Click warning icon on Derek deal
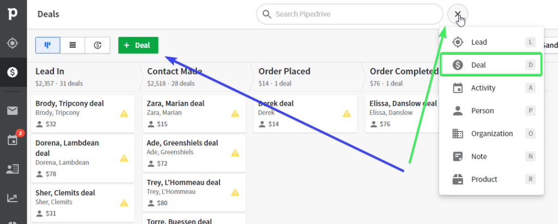The width and height of the screenshot is (558, 224). (x=347, y=113)
